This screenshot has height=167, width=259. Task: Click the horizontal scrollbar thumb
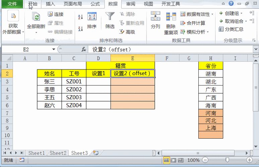click(x=198, y=153)
